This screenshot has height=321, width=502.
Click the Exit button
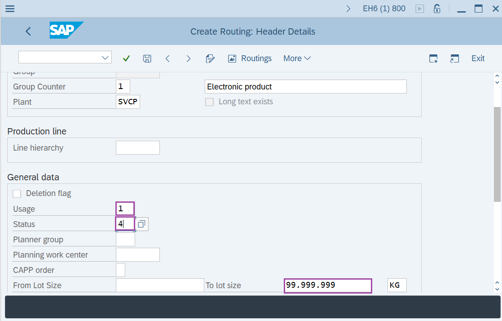[478, 58]
